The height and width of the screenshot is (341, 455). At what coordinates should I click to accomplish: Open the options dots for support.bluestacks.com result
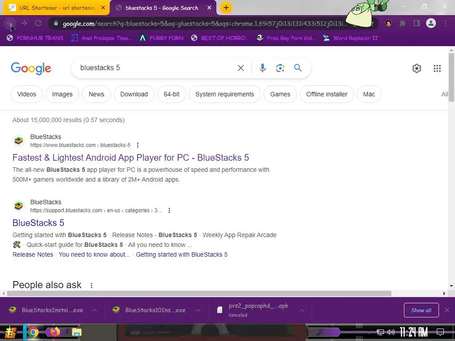[x=169, y=210]
